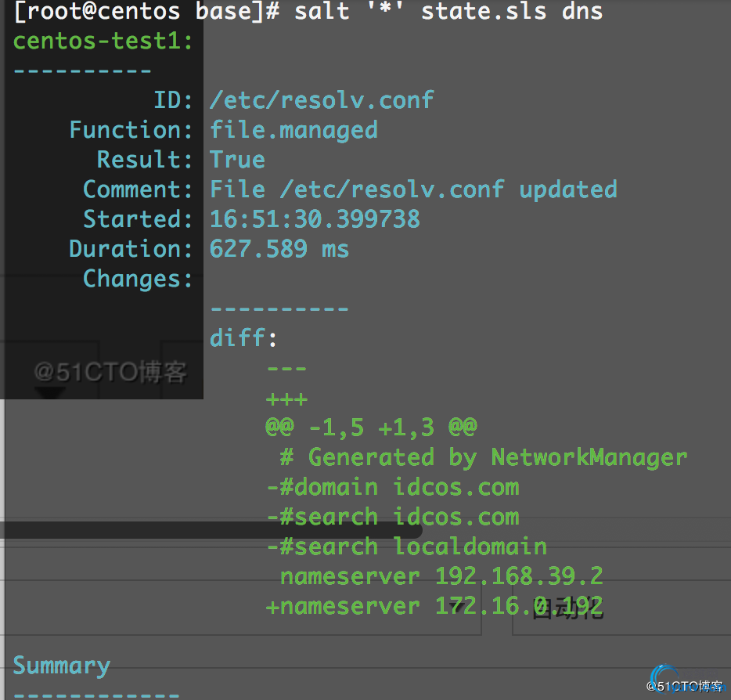The width and height of the screenshot is (731, 700).
Task: Click the centos-test1 minion name
Action: (103, 41)
